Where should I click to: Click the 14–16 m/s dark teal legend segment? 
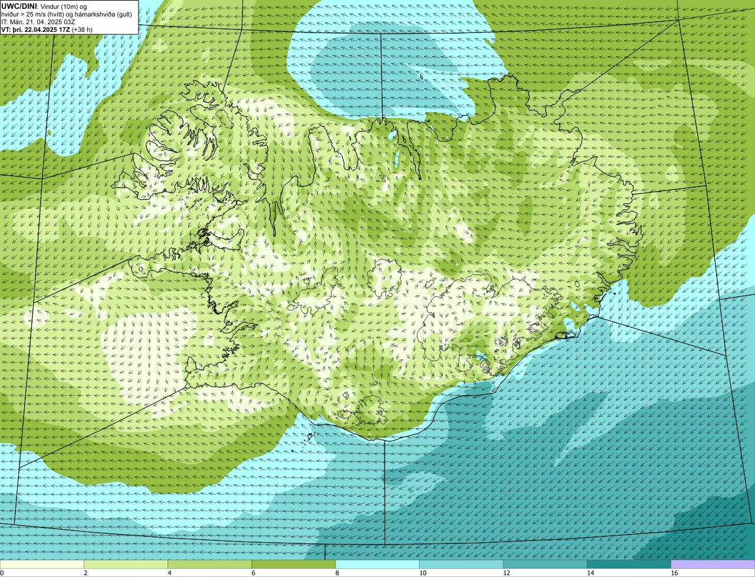[629, 564]
